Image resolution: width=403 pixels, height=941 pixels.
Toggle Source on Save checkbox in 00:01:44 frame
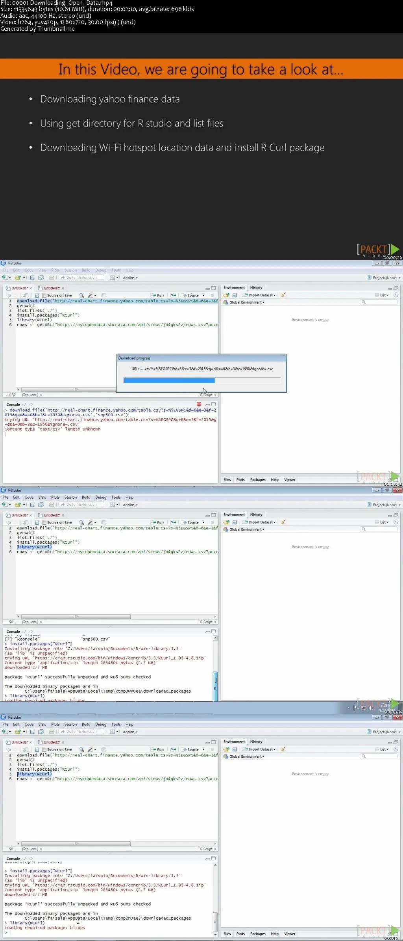pos(44,749)
